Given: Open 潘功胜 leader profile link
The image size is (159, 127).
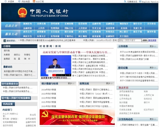Looking at the screenshot, I should tap(7, 51).
